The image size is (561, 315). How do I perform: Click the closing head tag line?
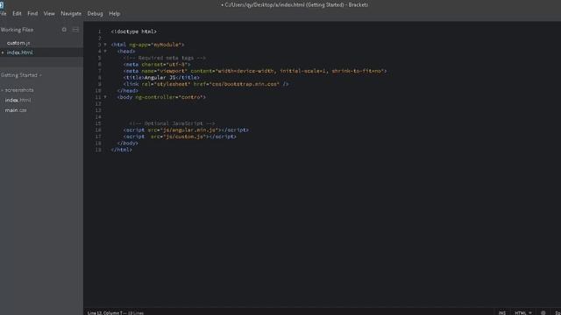128,91
